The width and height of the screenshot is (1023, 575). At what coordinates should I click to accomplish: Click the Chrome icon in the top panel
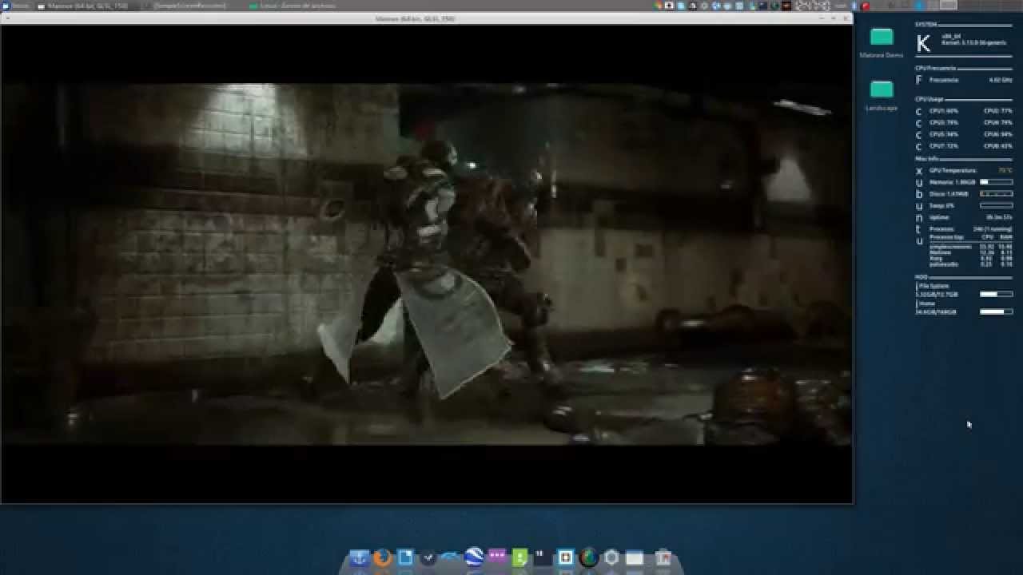659,5
